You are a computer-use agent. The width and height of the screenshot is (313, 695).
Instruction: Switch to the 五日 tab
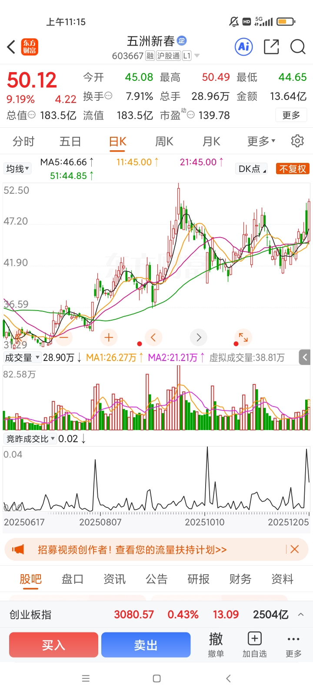coord(70,141)
